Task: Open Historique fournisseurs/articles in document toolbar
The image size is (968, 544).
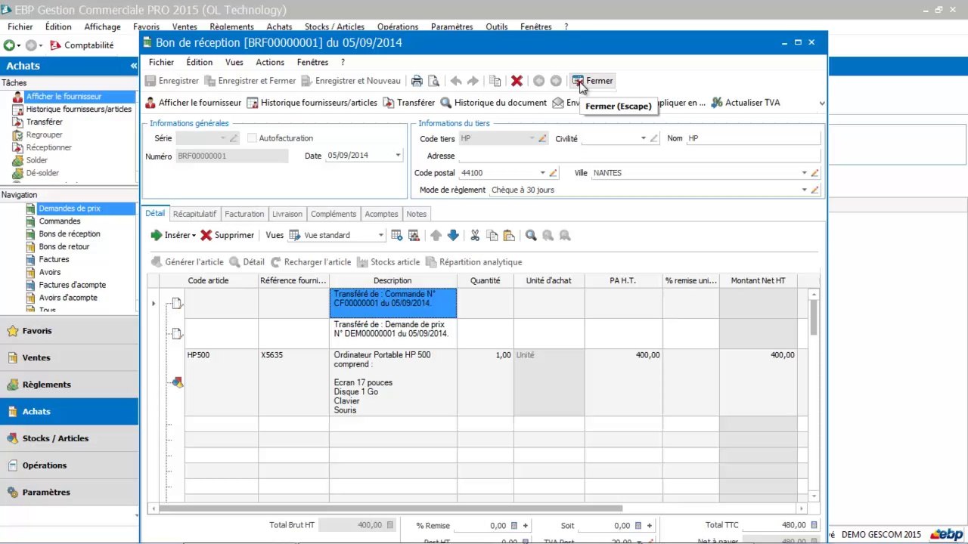Action: [312, 103]
